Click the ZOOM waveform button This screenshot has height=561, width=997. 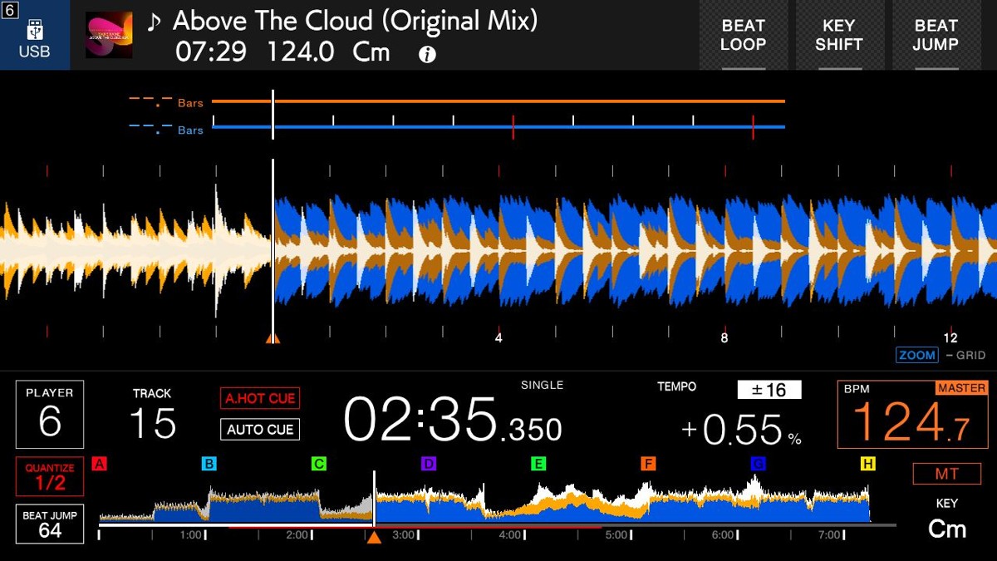coord(917,355)
